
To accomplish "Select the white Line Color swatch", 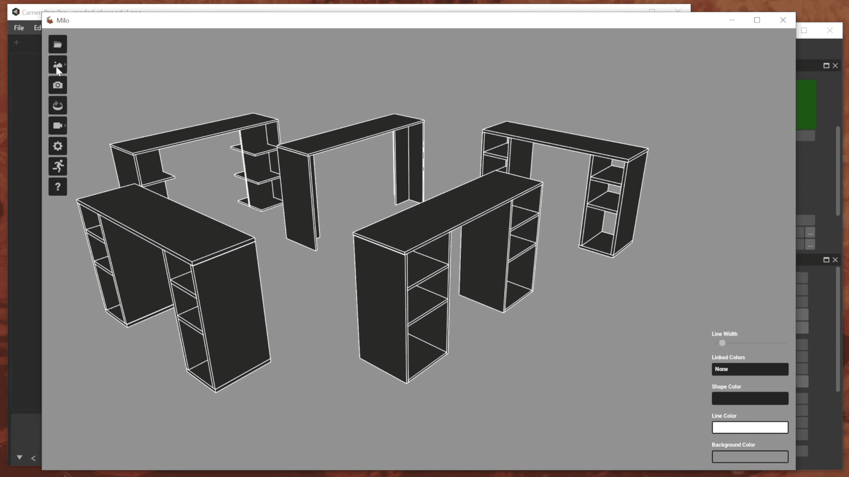I will [x=750, y=427].
